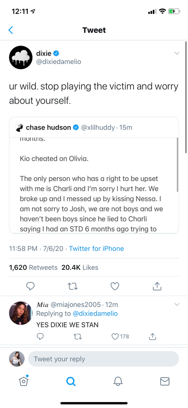This screenshot has height=408, width=188.
Task: Open the Messages envelope tab
Action: (164, 381)
